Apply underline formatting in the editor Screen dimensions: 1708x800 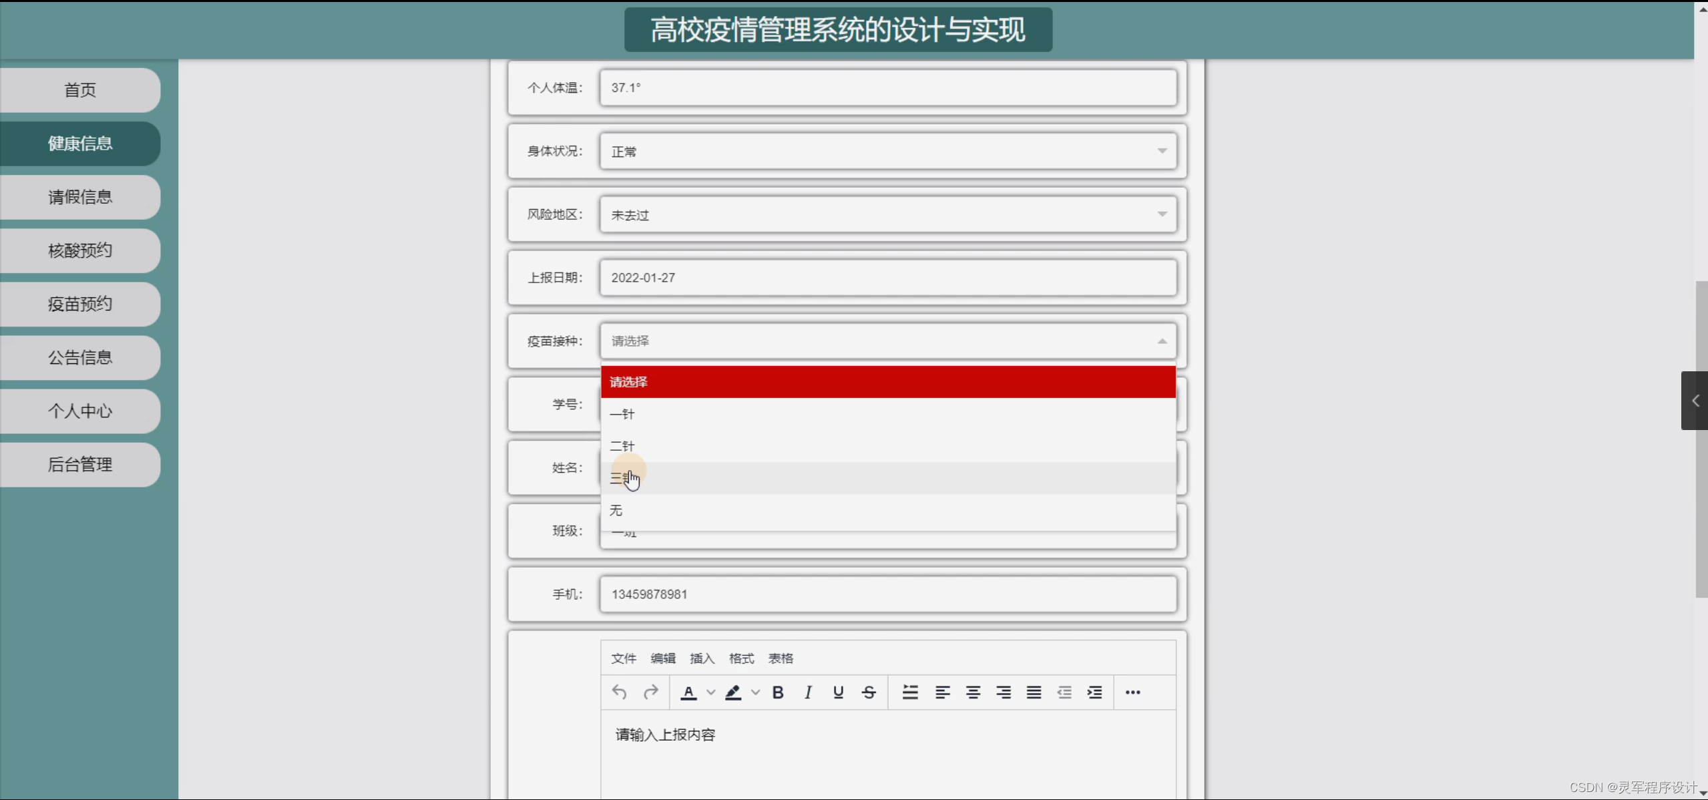[838, 692]
